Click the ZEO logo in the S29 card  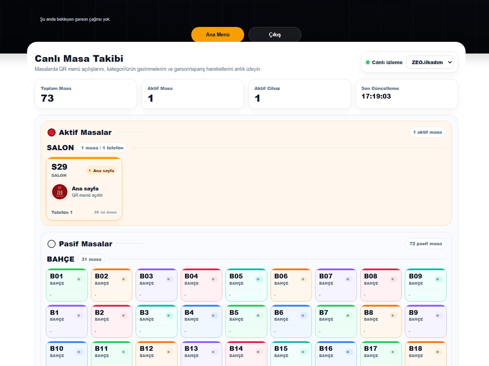coord(60,192)
